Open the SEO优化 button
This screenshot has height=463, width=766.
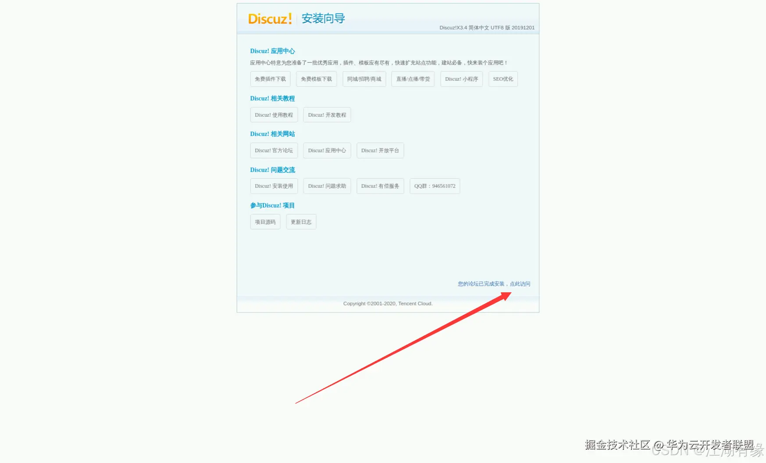503,79
